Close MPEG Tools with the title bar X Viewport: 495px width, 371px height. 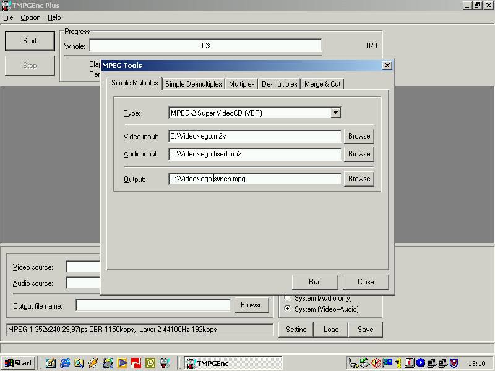387,66
